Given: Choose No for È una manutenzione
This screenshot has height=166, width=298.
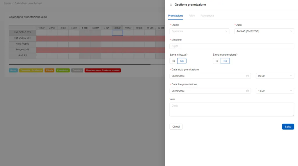Looking at the screenshot, I should 225,61.
